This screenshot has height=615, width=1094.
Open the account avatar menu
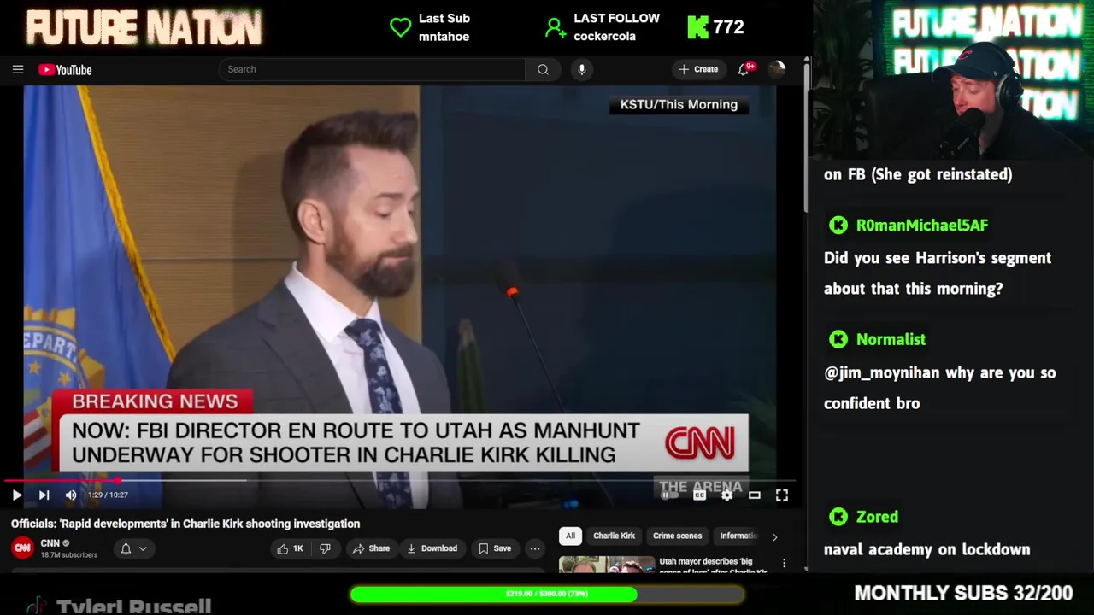click(777, 69)
